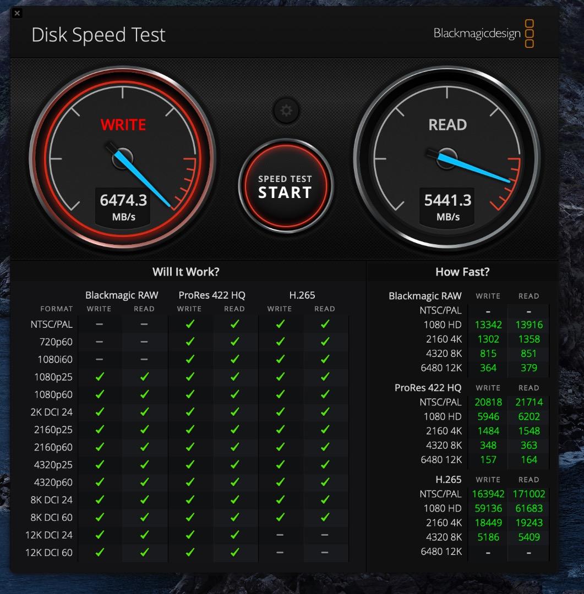This screenshot has height=594, width=584.
Task: Click the 13342 Blackmagic RAW 1080 HD write value
Action: tap(488, 324)
